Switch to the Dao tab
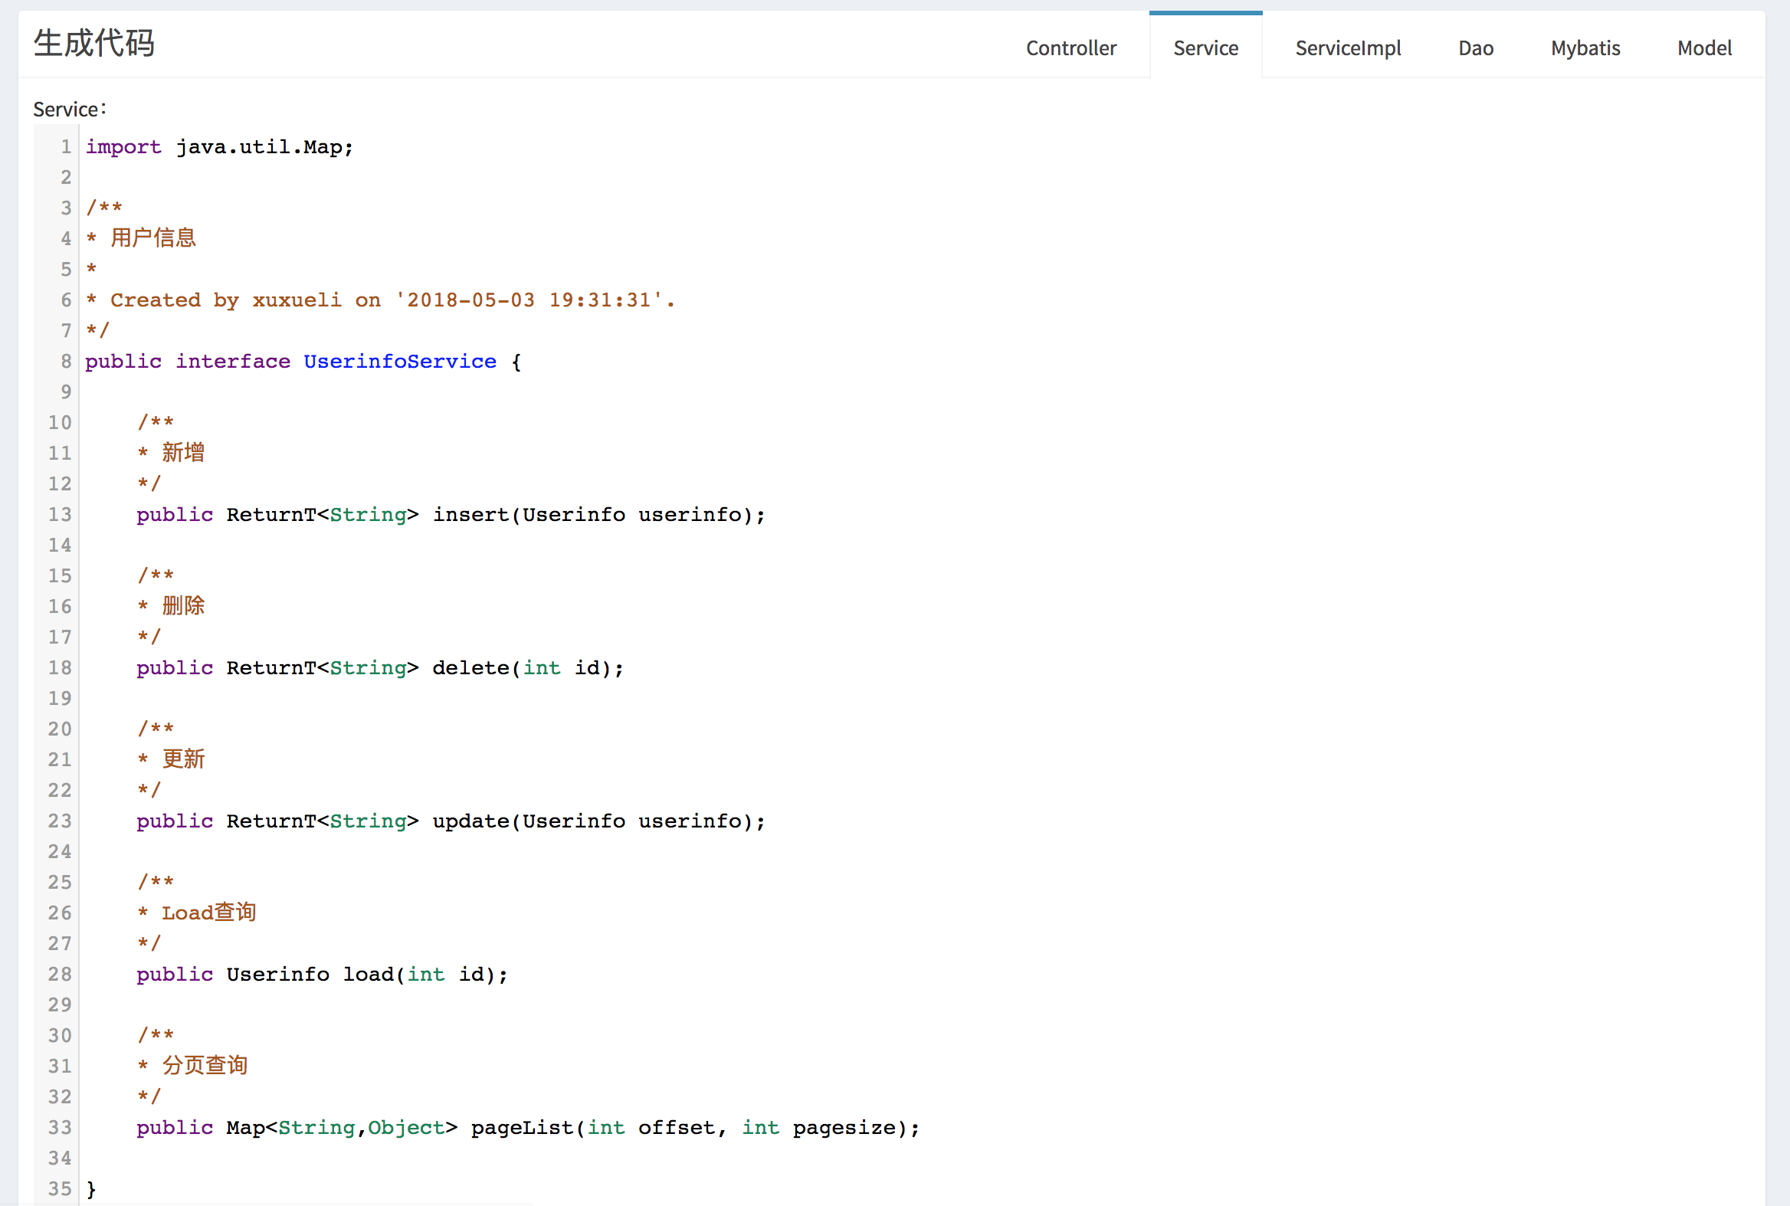This screenshot has width=1790, height=1206. click(1475, 48)
